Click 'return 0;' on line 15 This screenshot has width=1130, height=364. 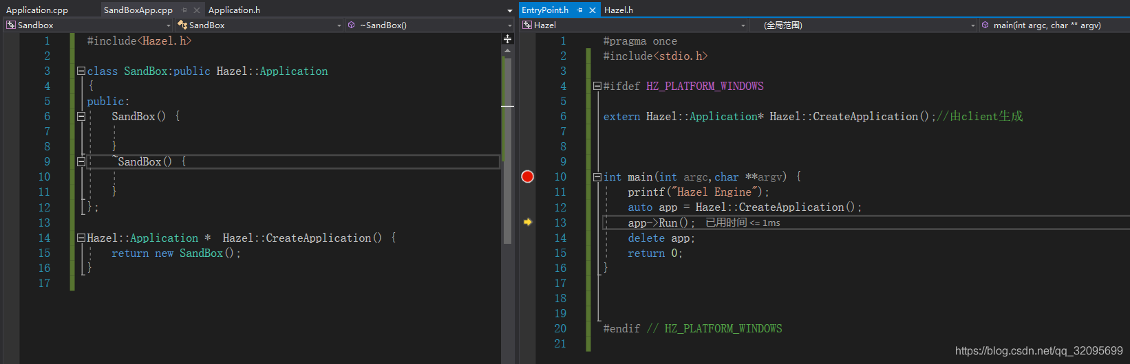coord(655,253)
